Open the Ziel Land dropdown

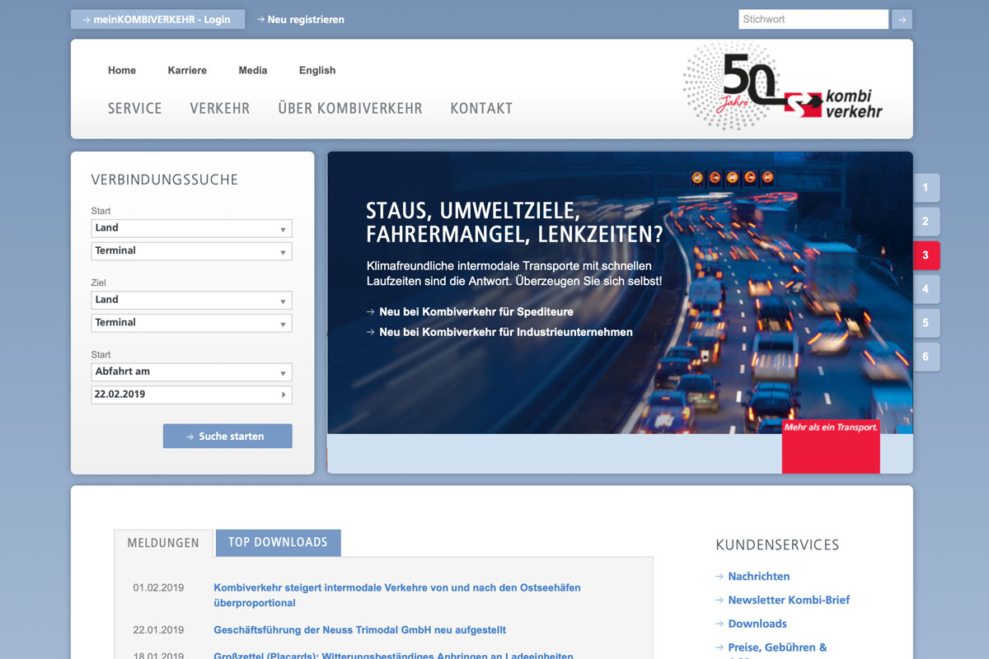pyautogui.click(x=191, y=300)
